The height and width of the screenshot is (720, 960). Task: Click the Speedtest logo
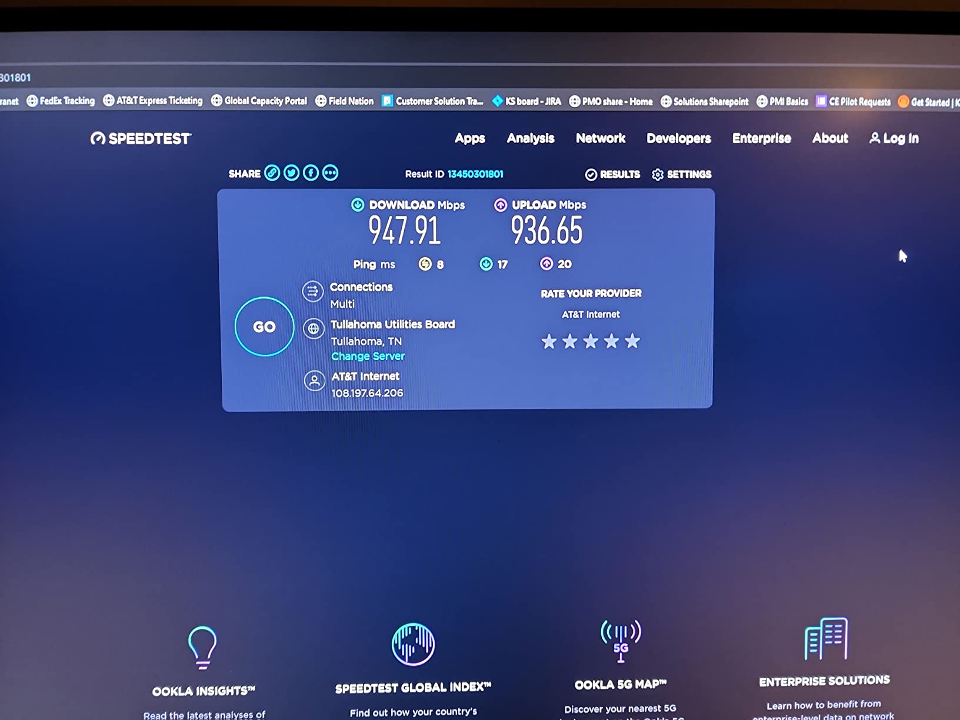coord(141,139)
